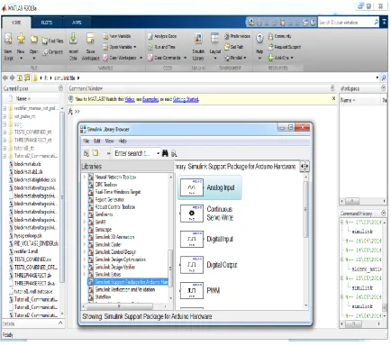
Task: Open the View menu in Library Browser
Action: tap(109, 141)
